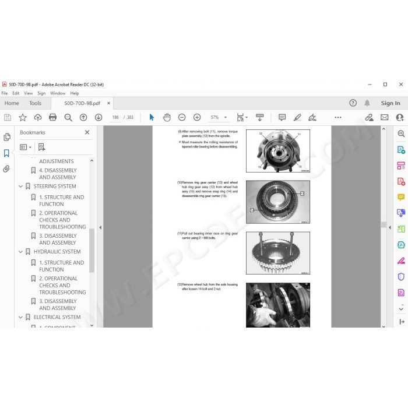Image resolution: width=408 pixels, height=408 pixels.
Task: Open the Window menu
Action: (x=58, y=93)
